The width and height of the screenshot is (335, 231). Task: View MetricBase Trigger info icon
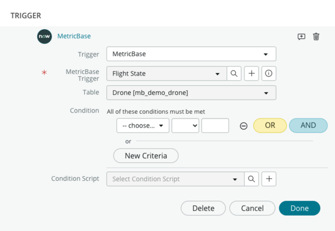(x=269, y=73)
